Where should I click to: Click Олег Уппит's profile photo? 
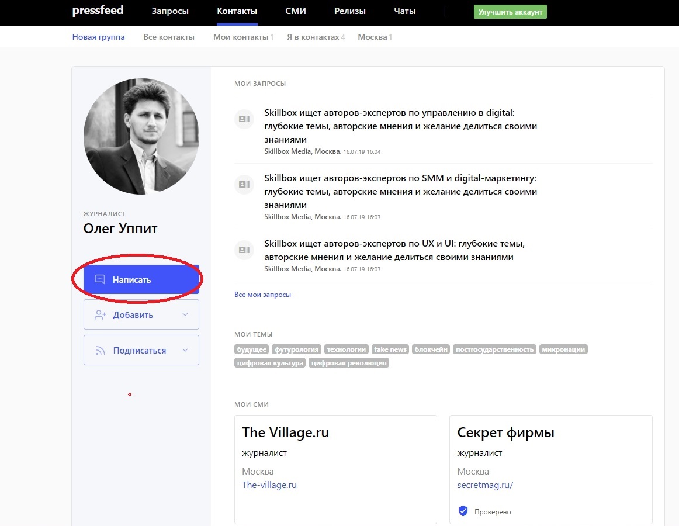click(x=141, y=137)
